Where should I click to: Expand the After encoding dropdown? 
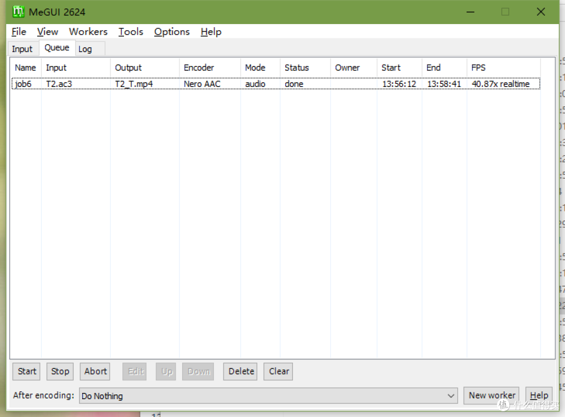click(268, 396)
